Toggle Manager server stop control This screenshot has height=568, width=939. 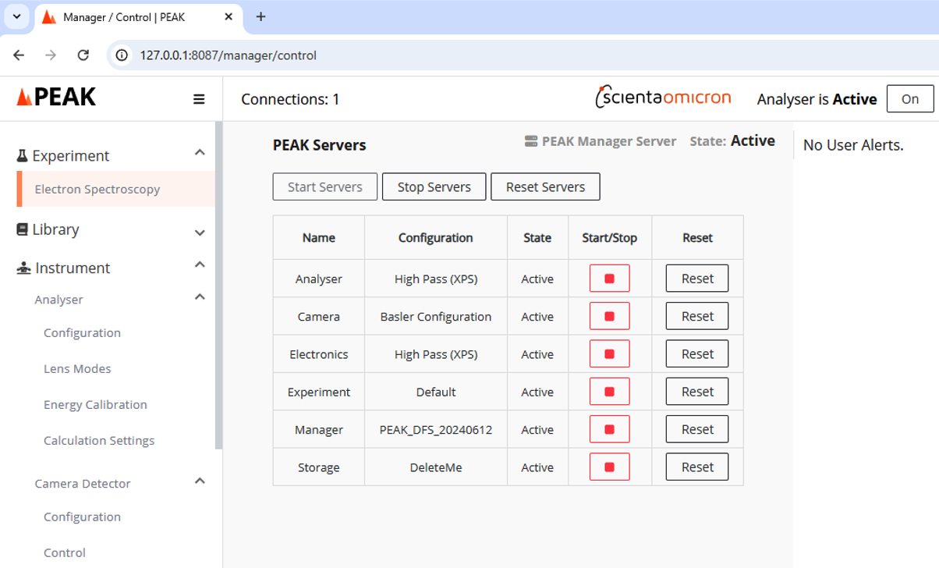[609, 429]
